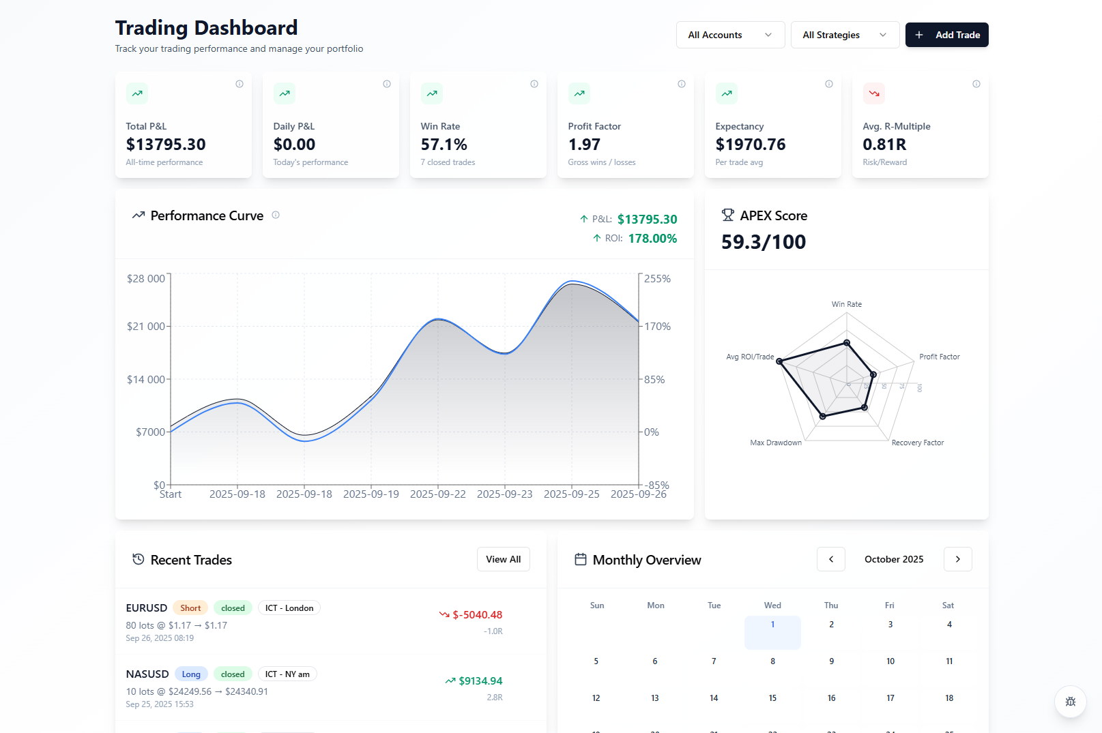Pick day 15 on the monthly calendar
The image size is (1102, 733).
772,698
